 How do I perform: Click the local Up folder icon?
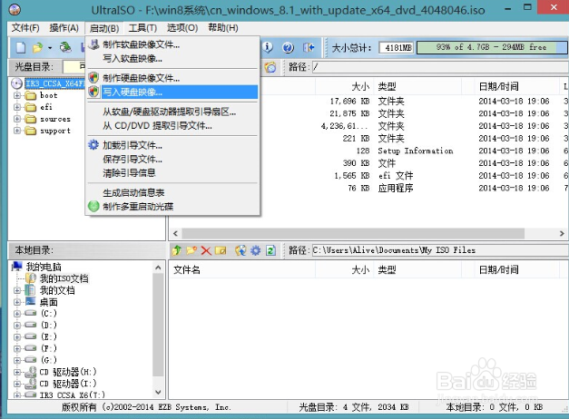[177, 250]
